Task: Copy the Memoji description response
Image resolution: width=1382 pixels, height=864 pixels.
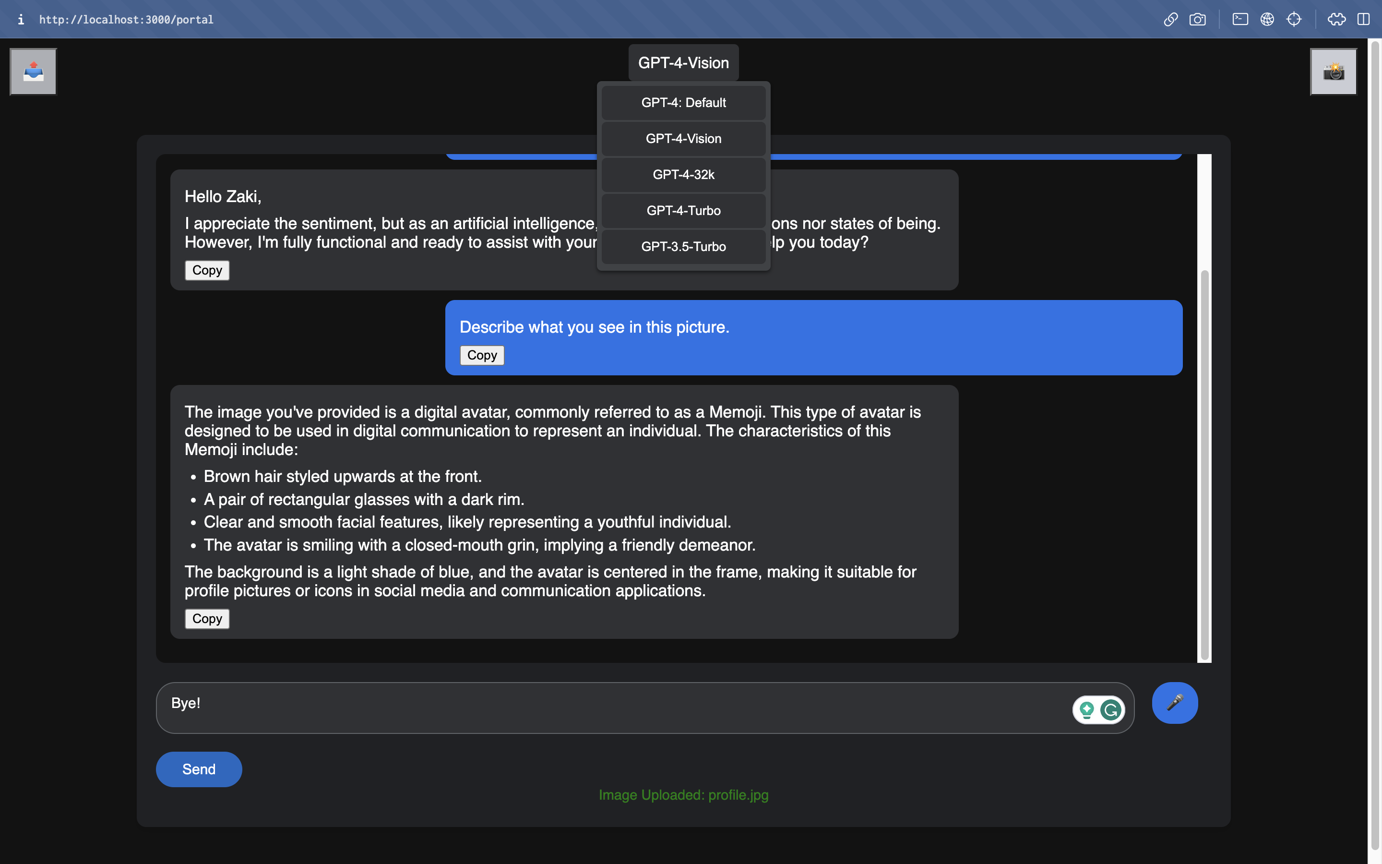Action: [x=207, y=618]
